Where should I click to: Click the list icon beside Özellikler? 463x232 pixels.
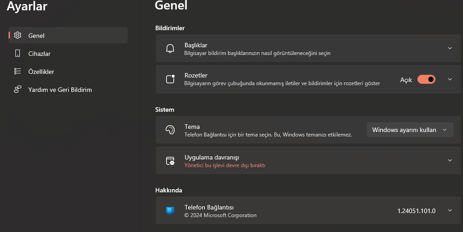click(x=18, y=71)
